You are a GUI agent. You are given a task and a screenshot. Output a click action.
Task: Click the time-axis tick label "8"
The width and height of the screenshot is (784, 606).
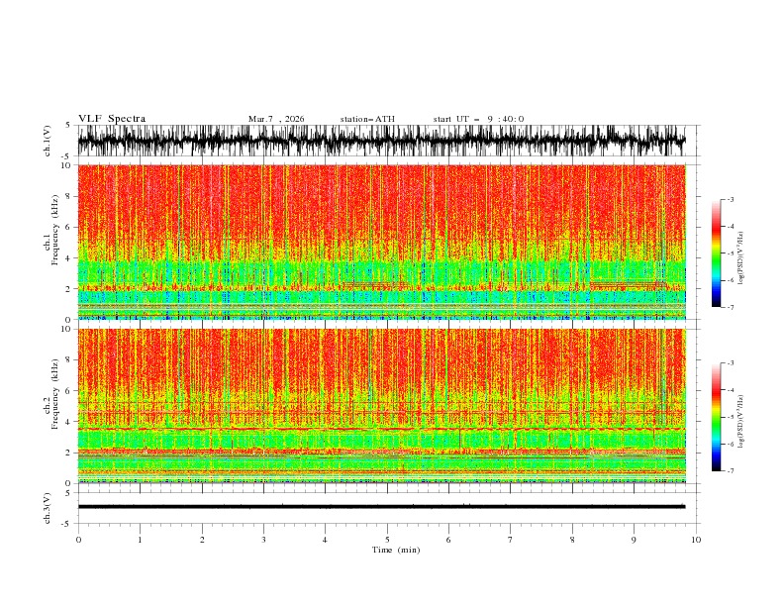coord(572,540)
